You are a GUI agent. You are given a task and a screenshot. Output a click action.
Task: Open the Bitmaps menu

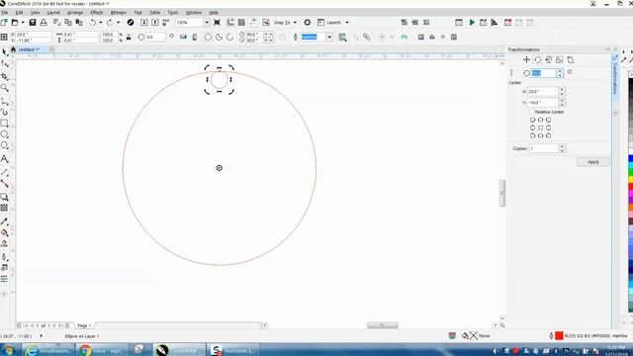click(x=119, y=13)
